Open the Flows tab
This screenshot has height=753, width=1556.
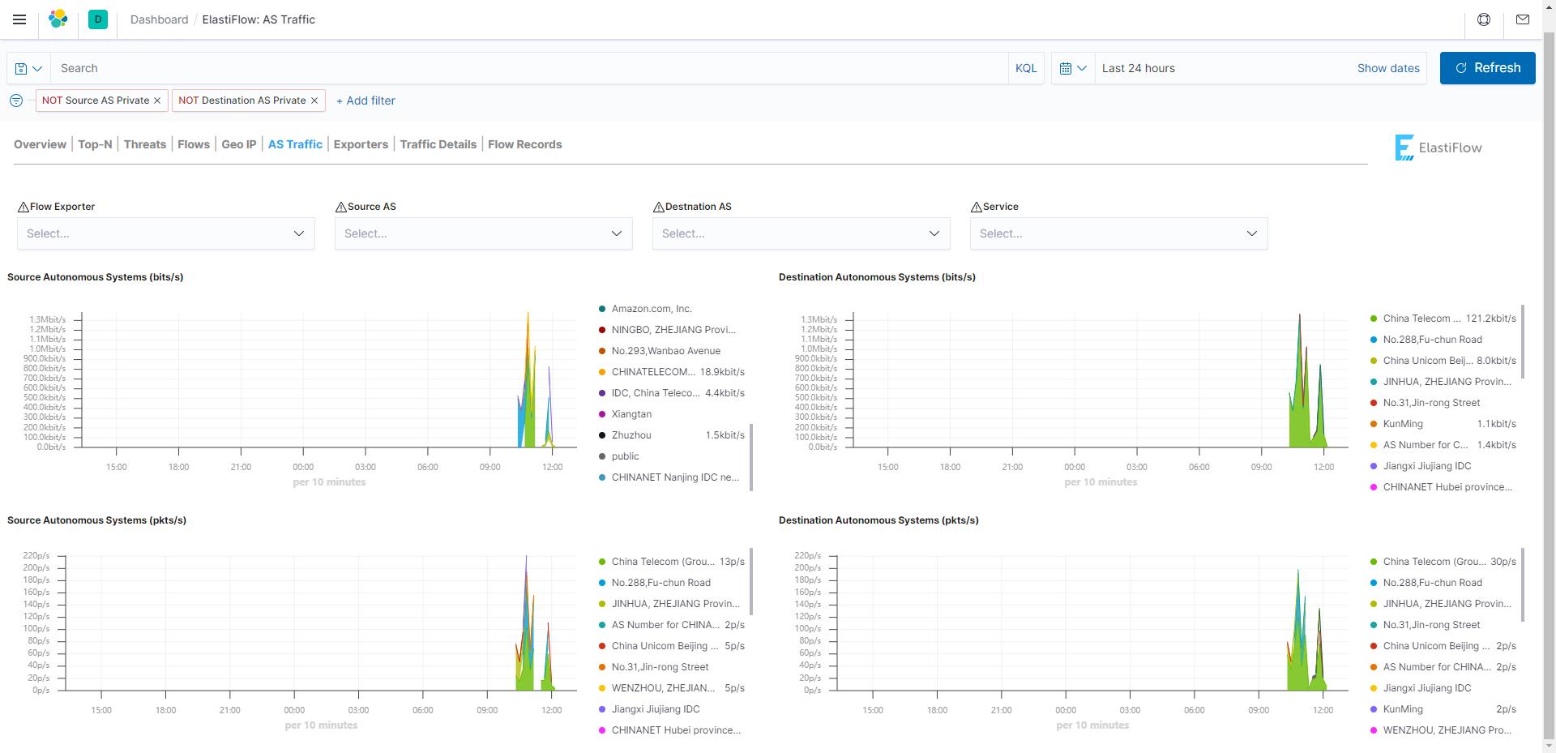click(194, 144)
